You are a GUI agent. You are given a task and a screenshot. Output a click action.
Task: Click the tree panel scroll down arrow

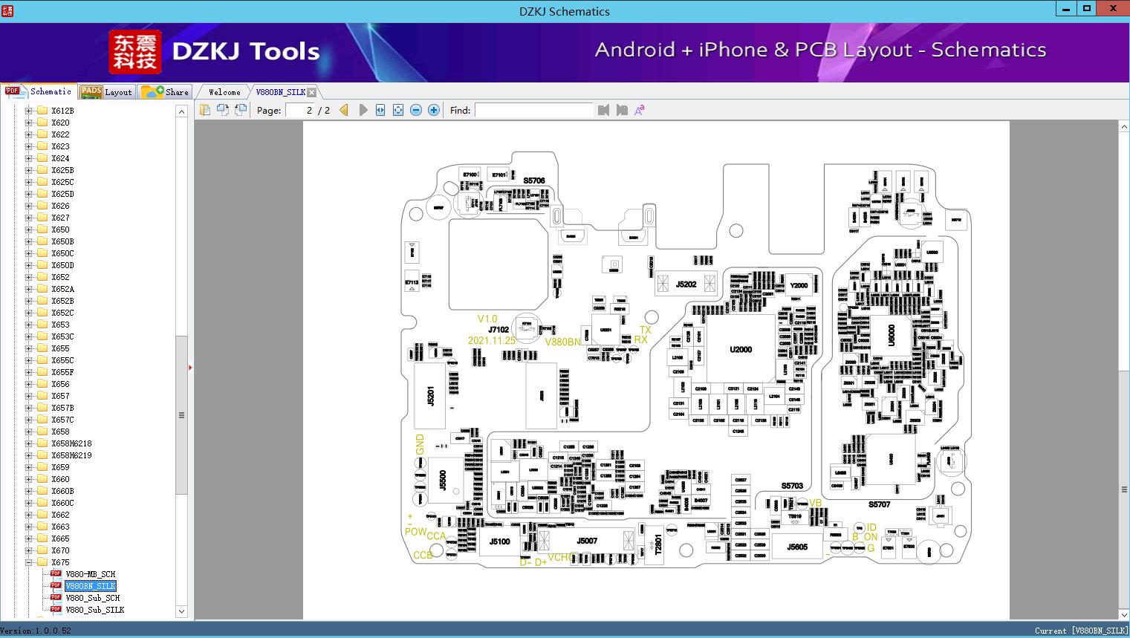click(x=181, y=611)
